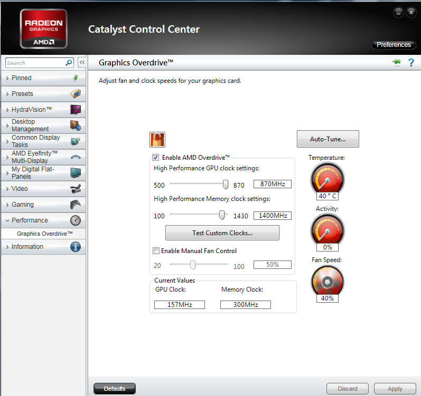The height and width of the screenshot is (396, 421).
Task: Click the Overdrive profile picture icon
Action: click(157, 140)
